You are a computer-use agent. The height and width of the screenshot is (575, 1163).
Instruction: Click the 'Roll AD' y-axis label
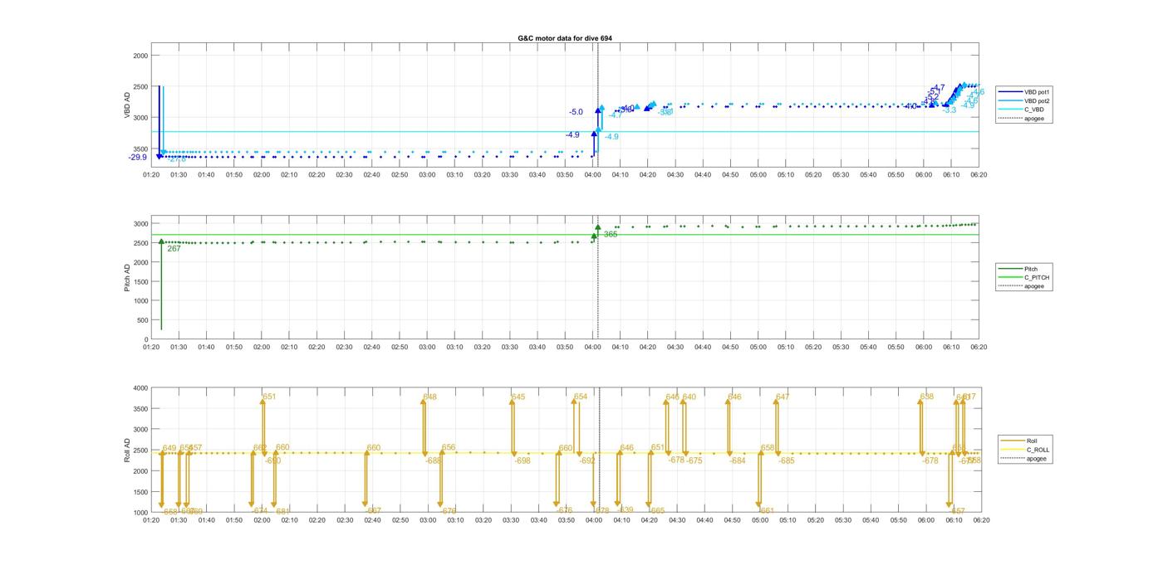127,450
